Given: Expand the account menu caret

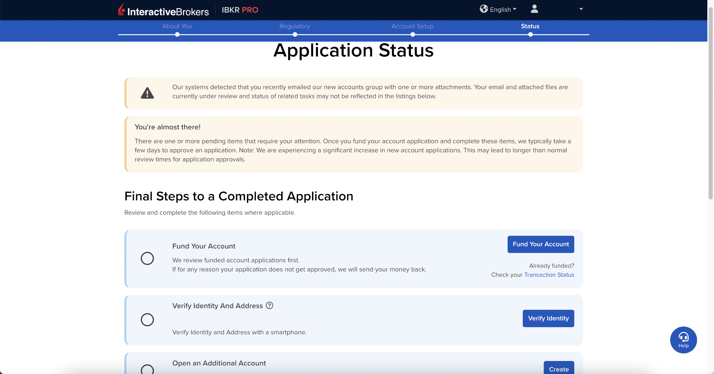Looking at the screenshot, I should 581,9.
